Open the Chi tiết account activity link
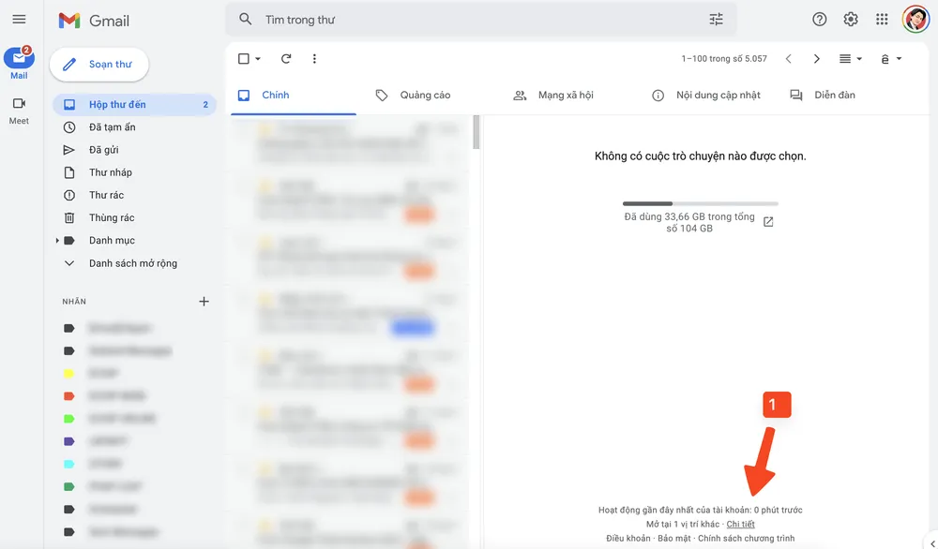 tap(740, 525)
